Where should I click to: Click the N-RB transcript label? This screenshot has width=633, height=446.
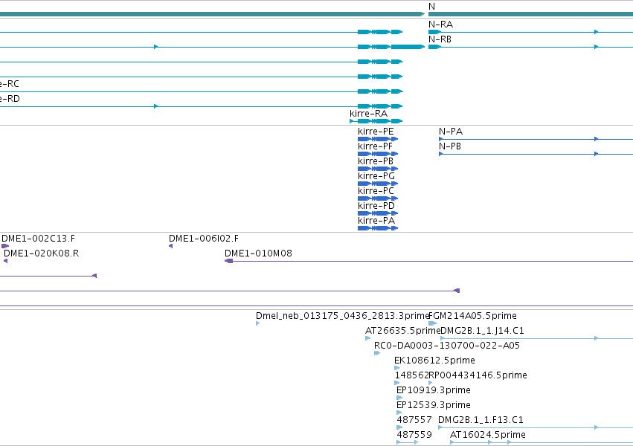tap(440, 39)
